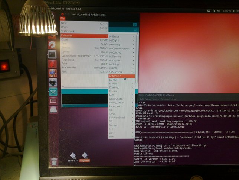Expand the 01.Basics examples
The width and height of the screenshot is (239, 180).
click(122, 36)
